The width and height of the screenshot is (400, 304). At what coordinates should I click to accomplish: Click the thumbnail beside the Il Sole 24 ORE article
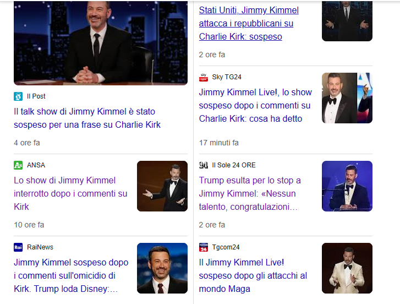click(347, 186)
